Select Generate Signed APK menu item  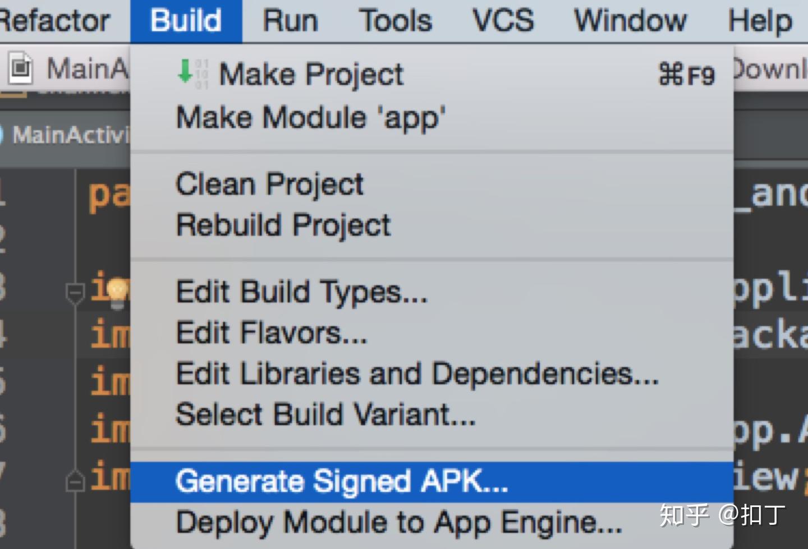pyautogui.click(x=341, y=482)
